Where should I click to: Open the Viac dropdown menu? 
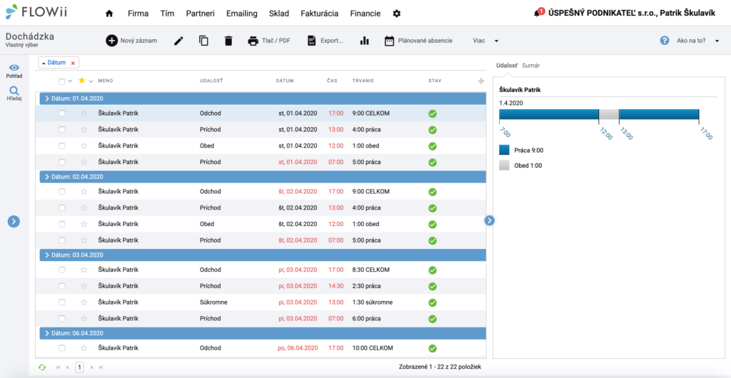coord(485,41)
